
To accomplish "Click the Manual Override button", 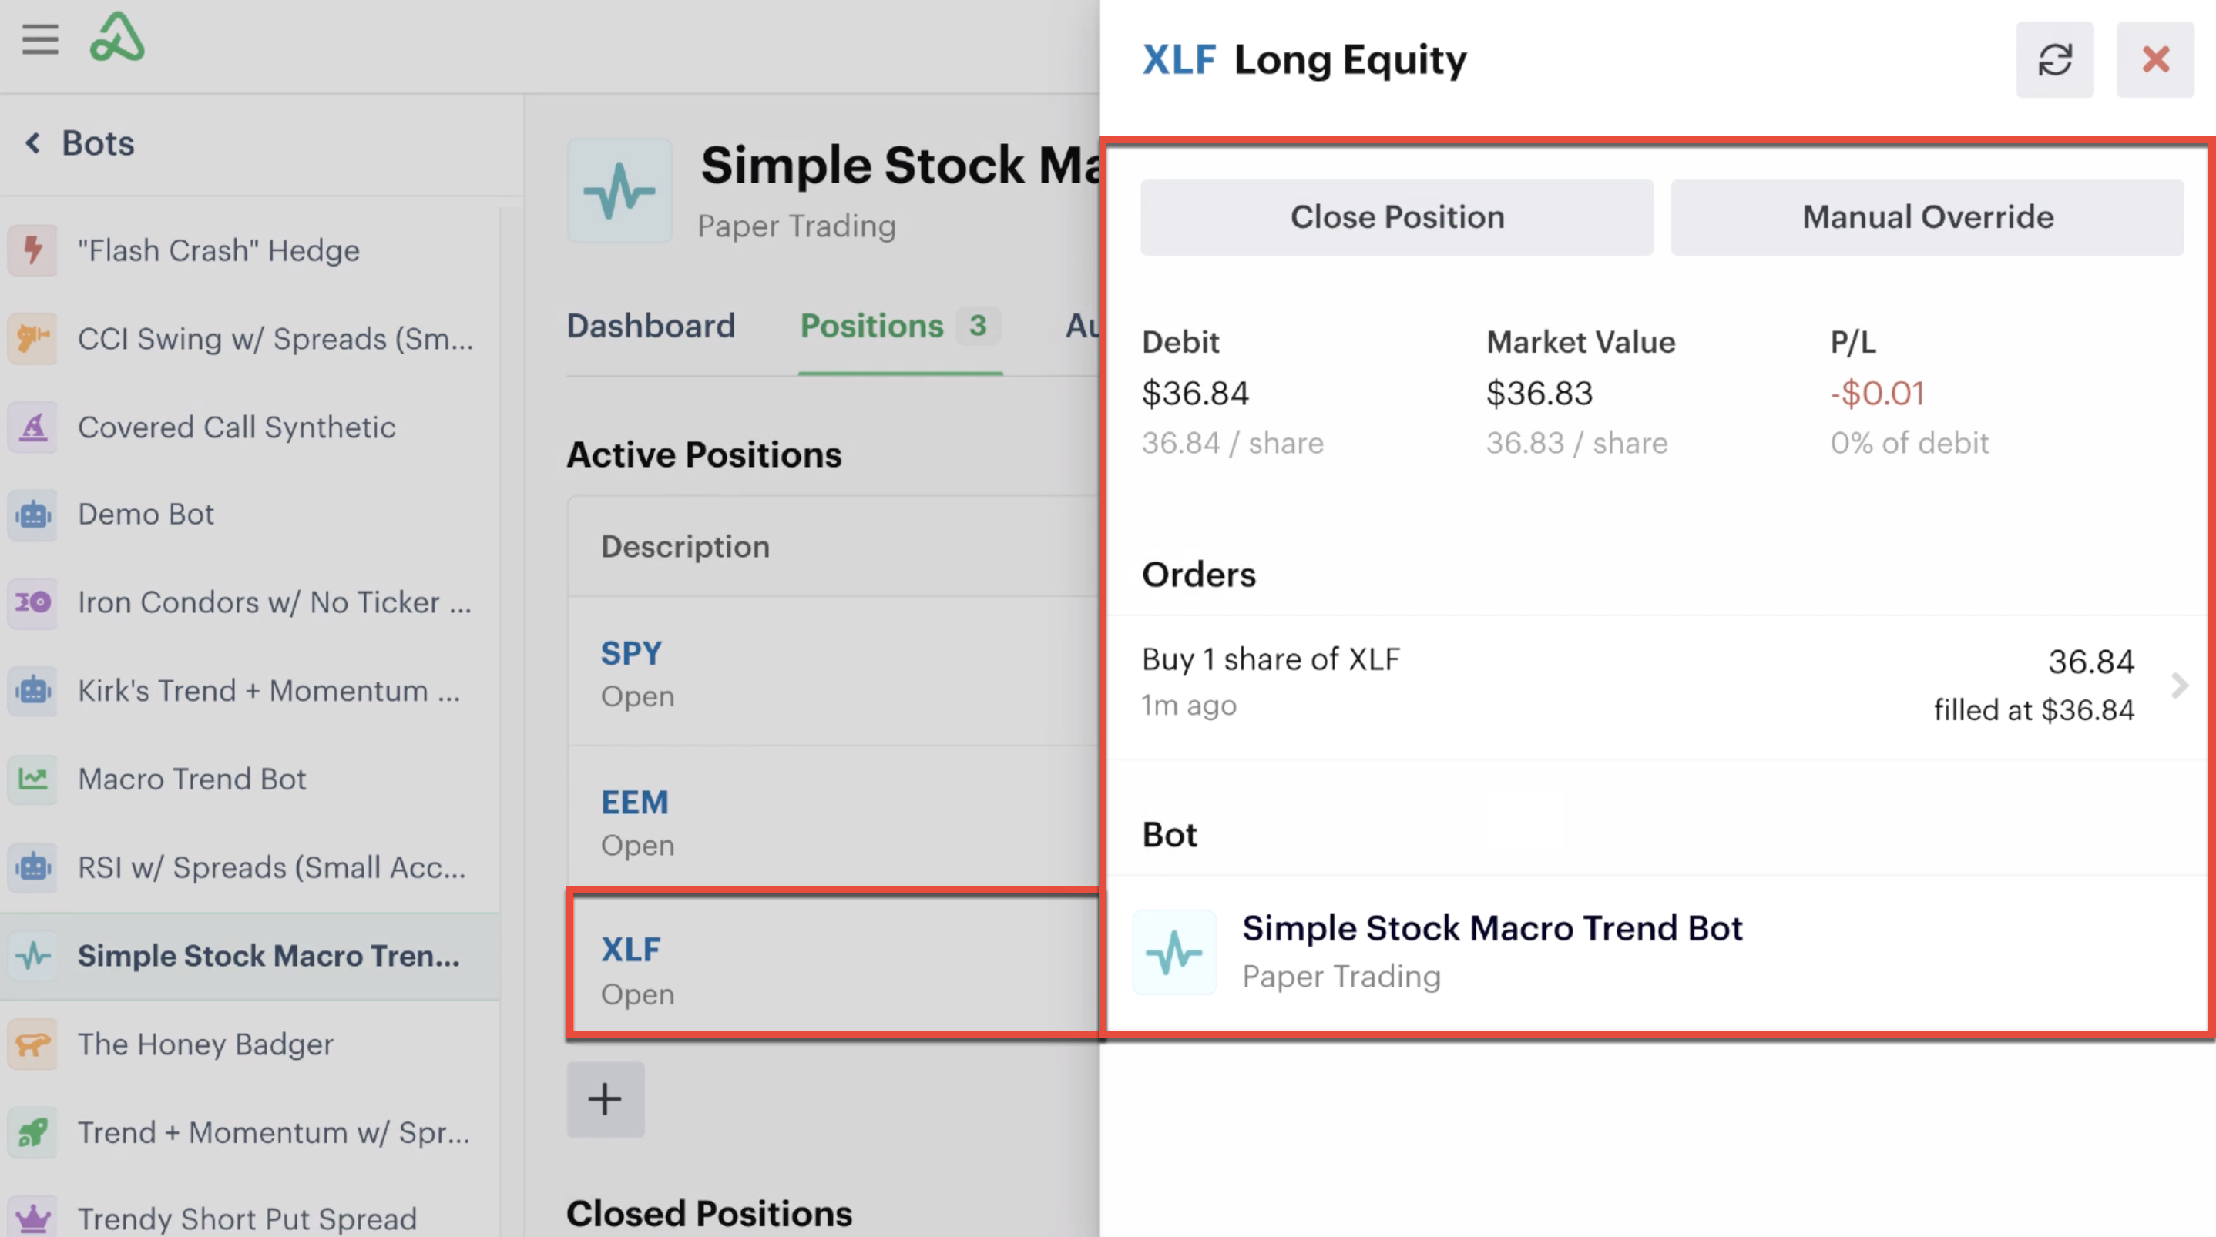I will (x=1927, y=216).
